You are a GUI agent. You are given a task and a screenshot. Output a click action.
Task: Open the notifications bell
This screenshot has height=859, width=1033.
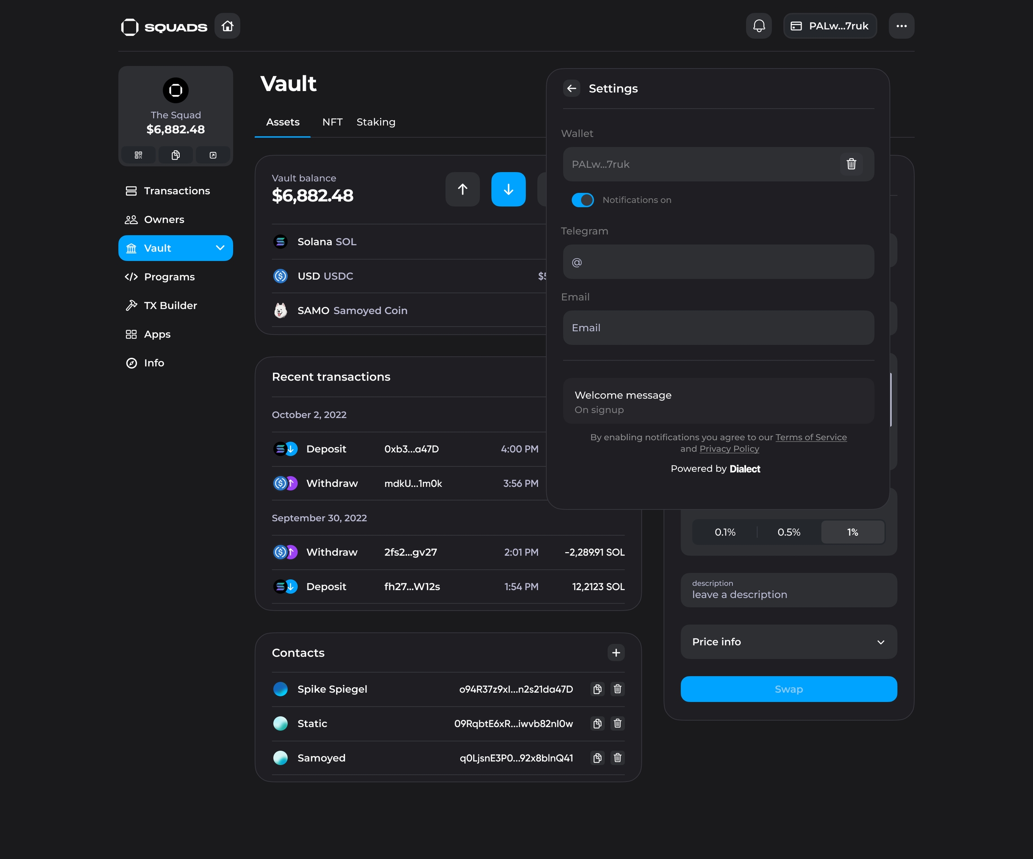coord(759,26)
